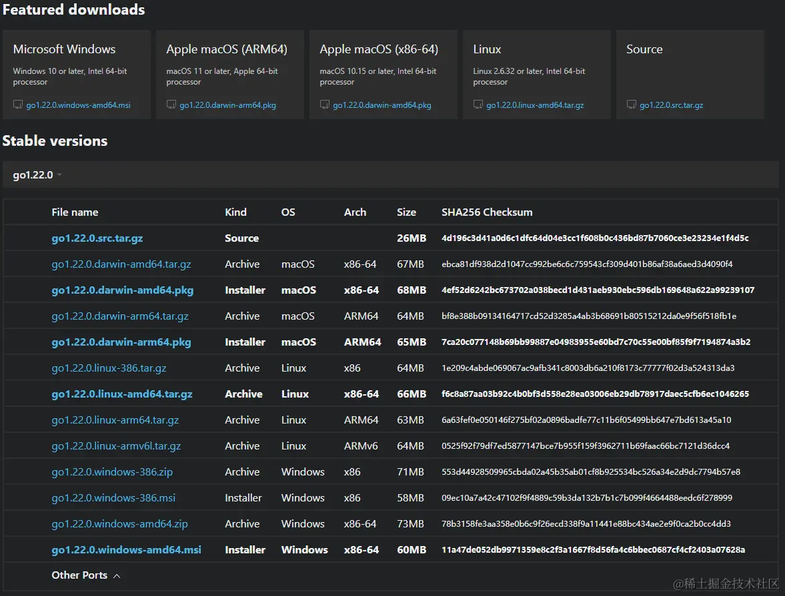
Task: Click download icon beside featured go1.22.0.darwin-amd64.pkg
Action: [x=324, y=105]
